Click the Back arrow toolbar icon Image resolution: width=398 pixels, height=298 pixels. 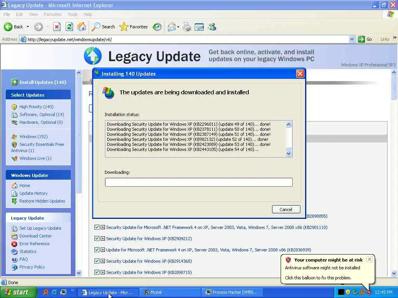8,27
